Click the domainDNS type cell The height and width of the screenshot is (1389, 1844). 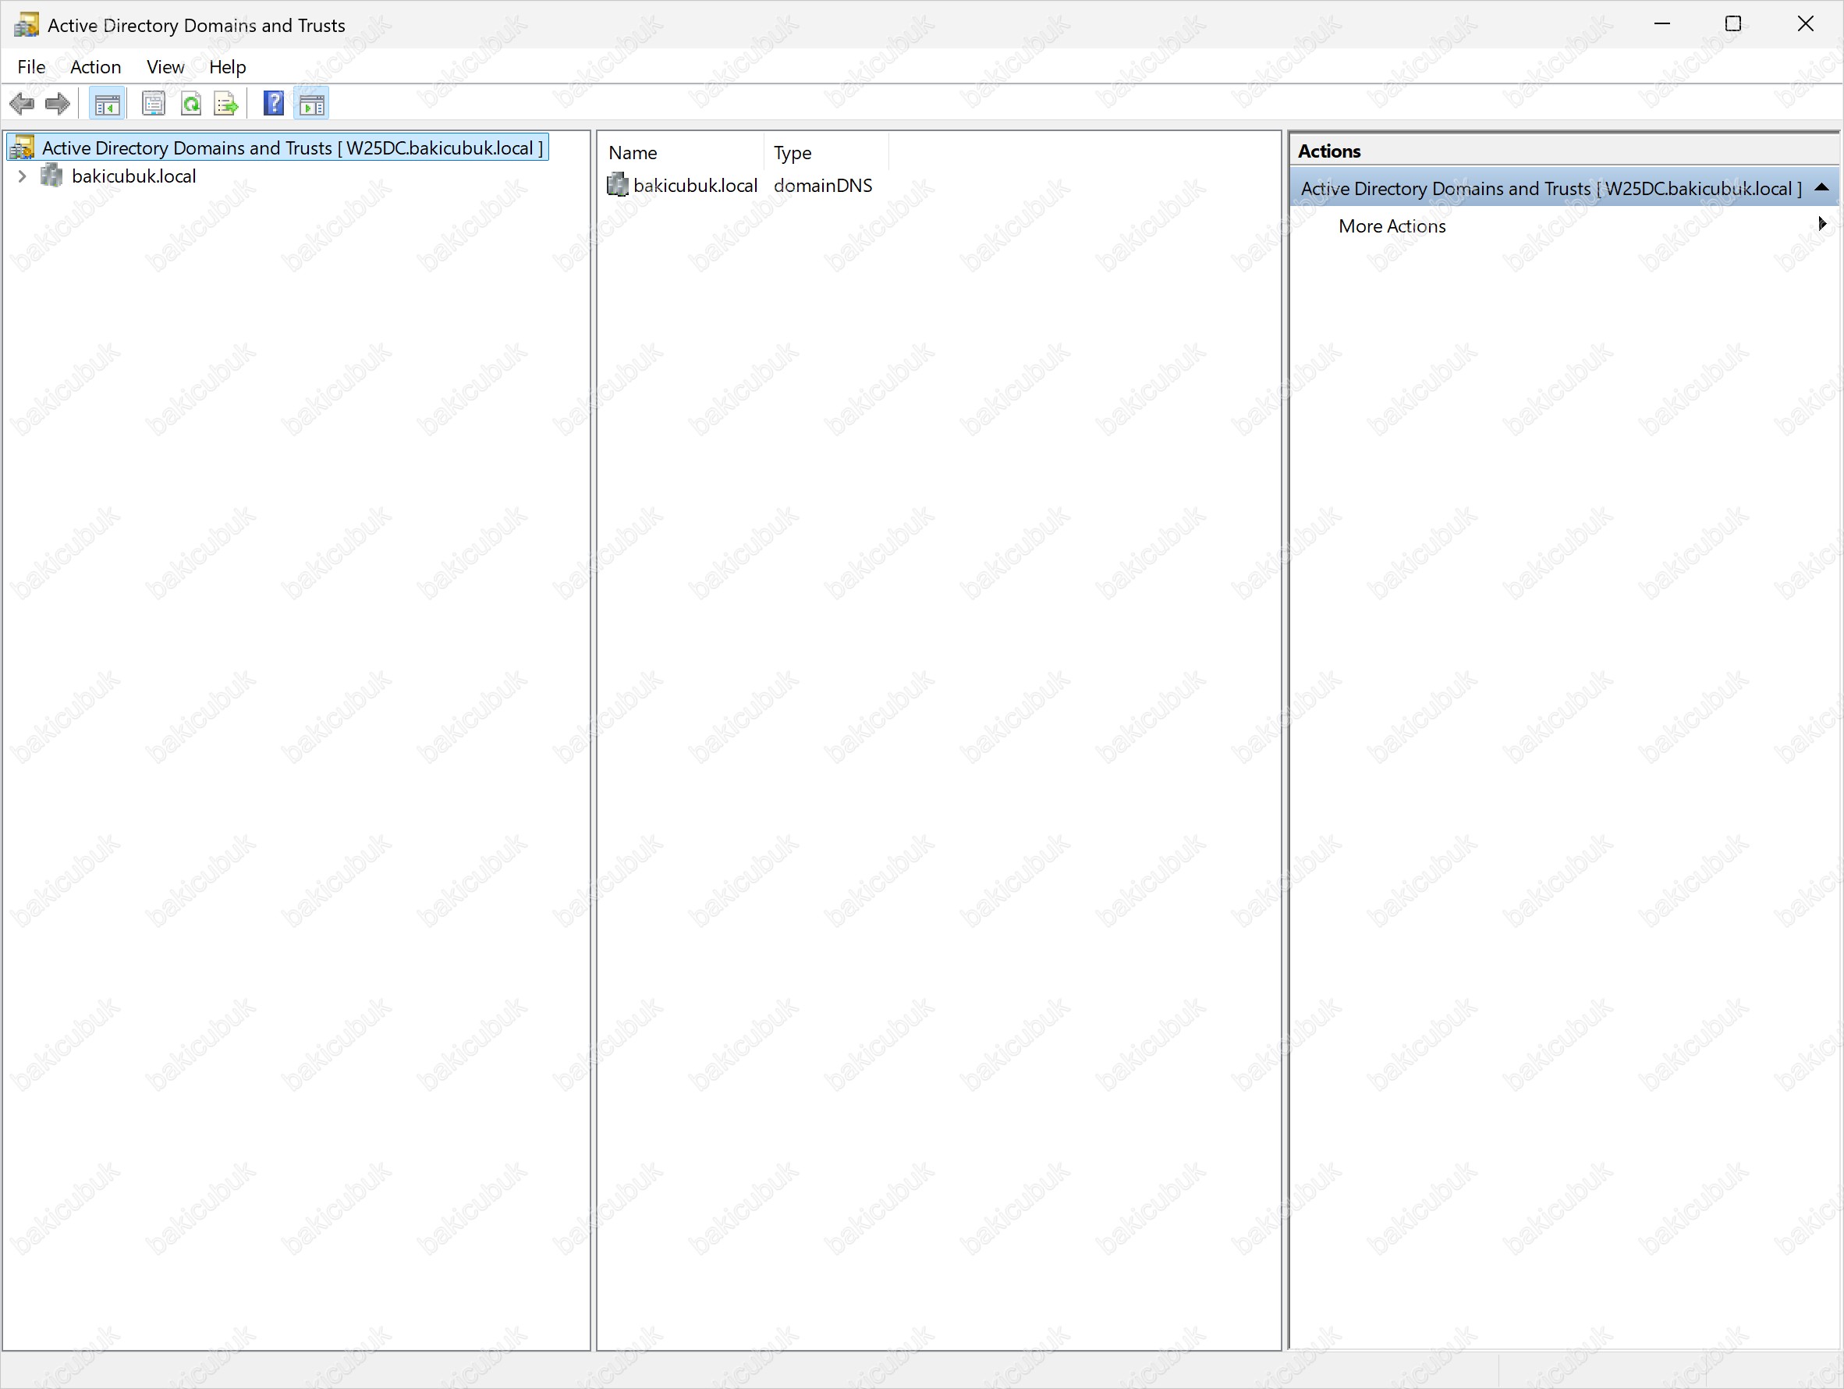(x=823, y=185)
